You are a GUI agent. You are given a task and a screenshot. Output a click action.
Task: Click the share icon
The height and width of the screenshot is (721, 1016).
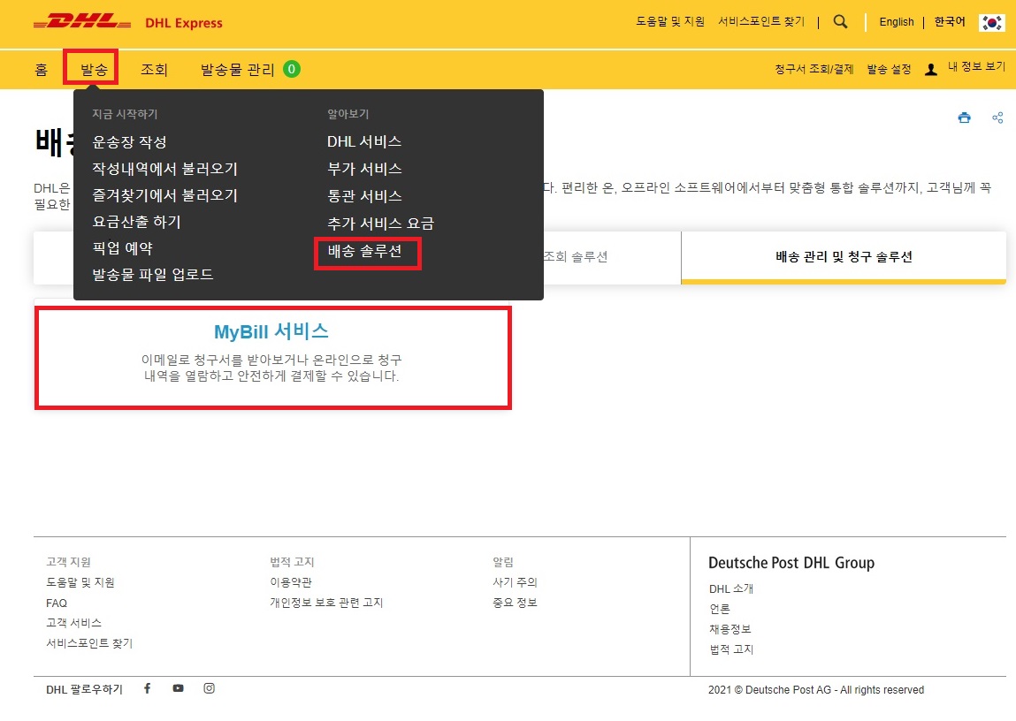click(997, 118)
